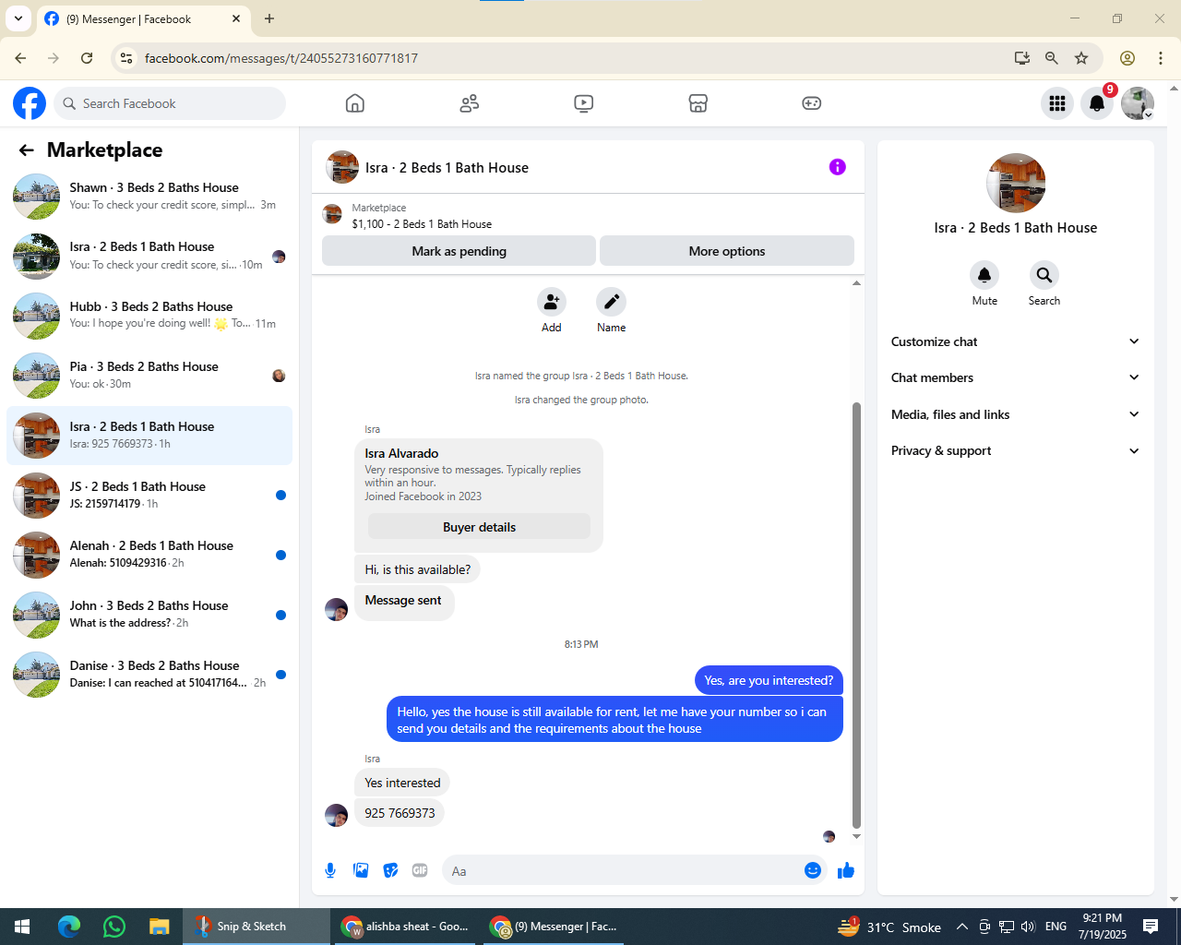1181x945 pixels.
Task: Click the "Hi, is this available?" message
Action: coord(417,569)
